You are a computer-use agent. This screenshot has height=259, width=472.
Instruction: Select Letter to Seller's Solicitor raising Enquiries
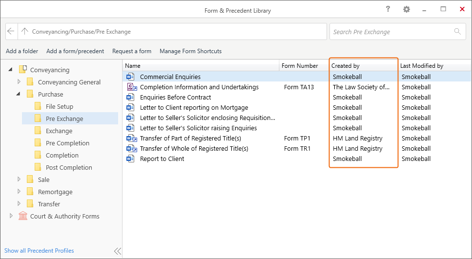pos(198,128)
